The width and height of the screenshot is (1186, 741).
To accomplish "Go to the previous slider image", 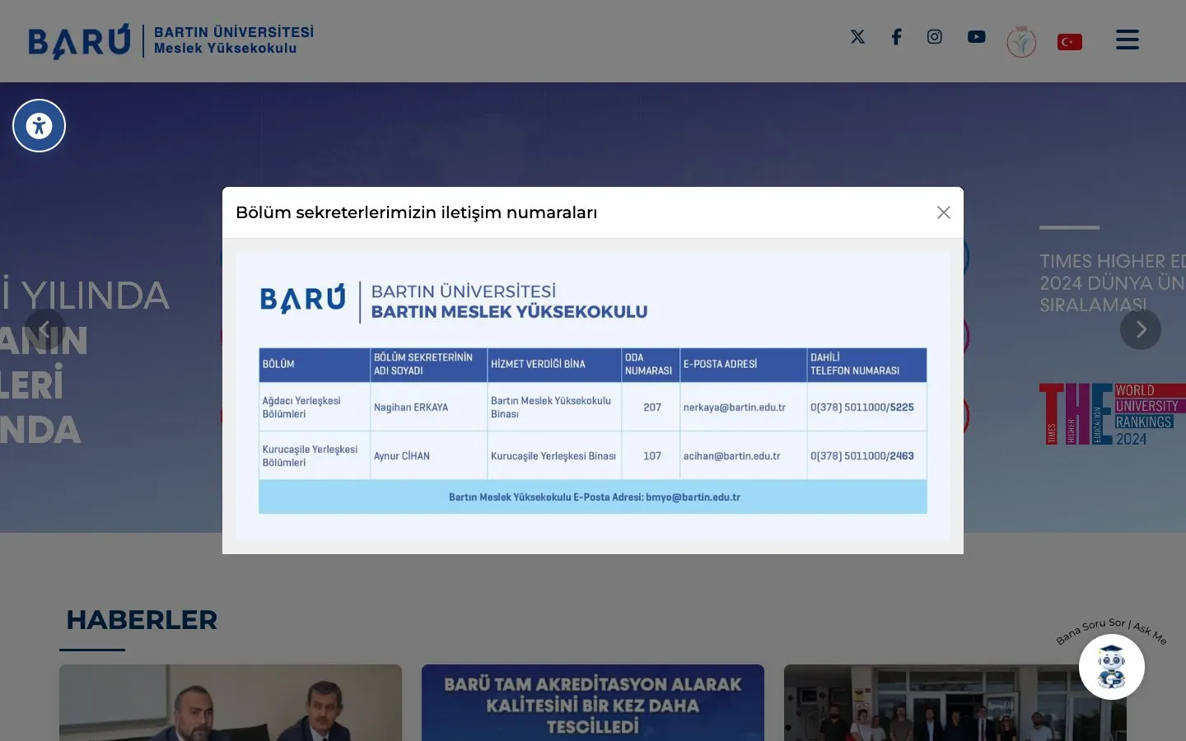I will pos(44,329).
